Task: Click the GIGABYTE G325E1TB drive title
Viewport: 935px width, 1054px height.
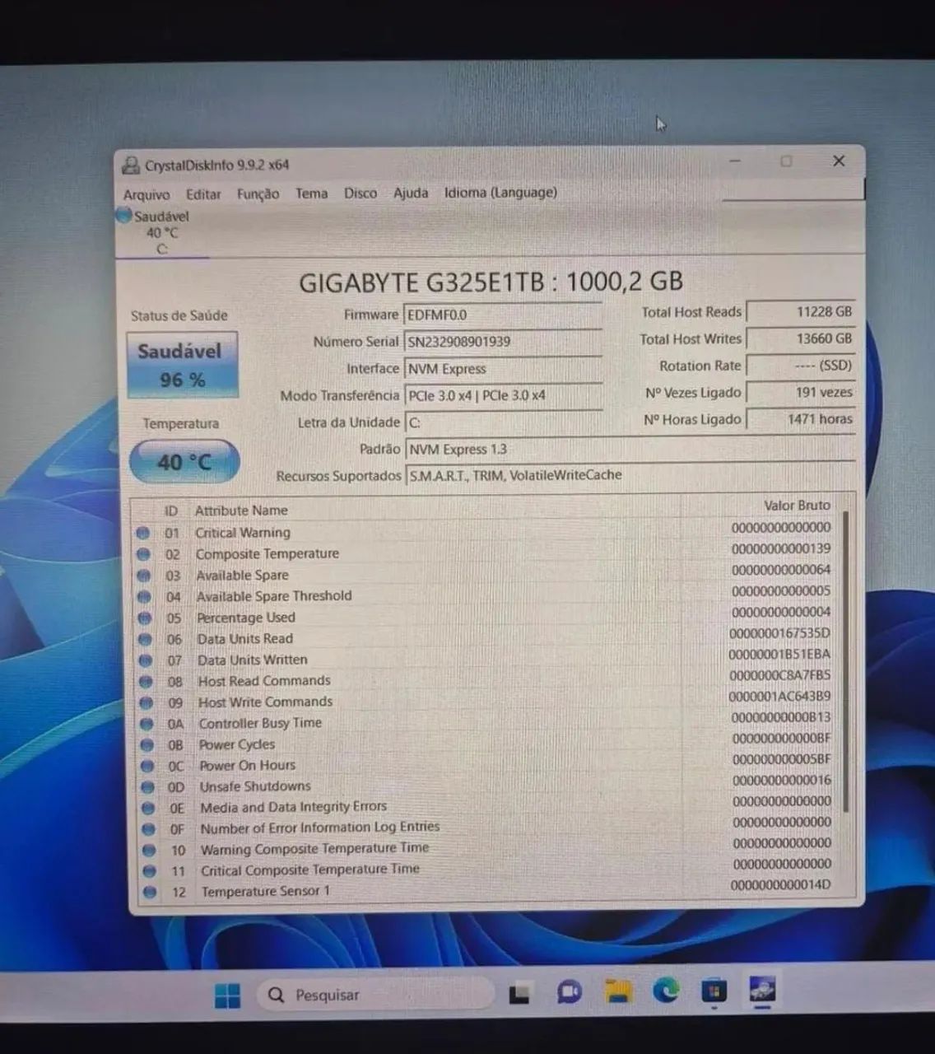Action: (x=491, y=282)
